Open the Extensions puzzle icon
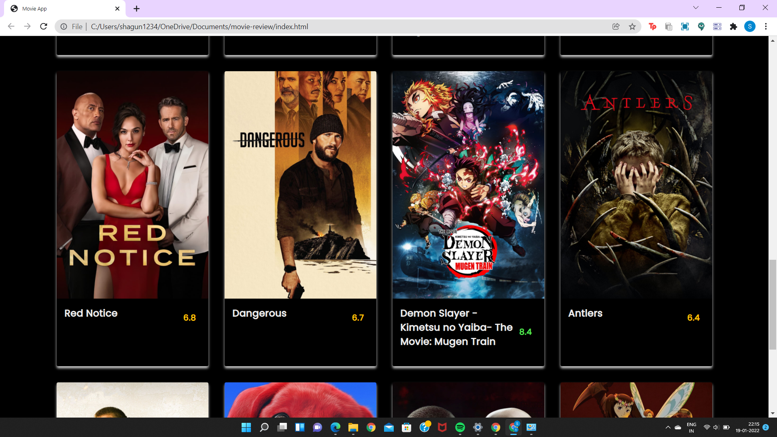Viewport: 777px width, 437px height. point(733,27)
